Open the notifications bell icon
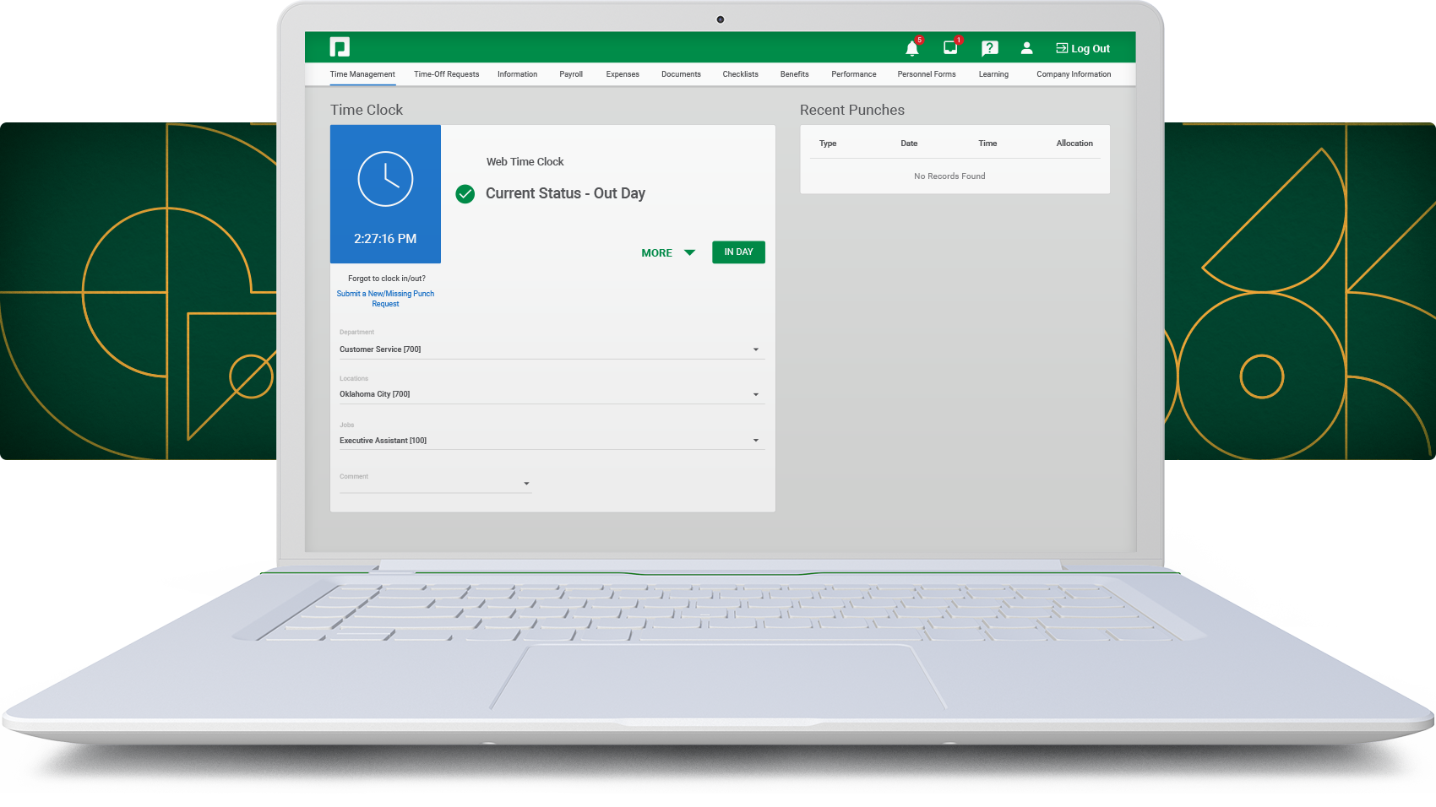 coord(912,48)
